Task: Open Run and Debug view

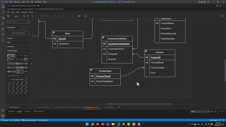Action: [x=3, y=23]
